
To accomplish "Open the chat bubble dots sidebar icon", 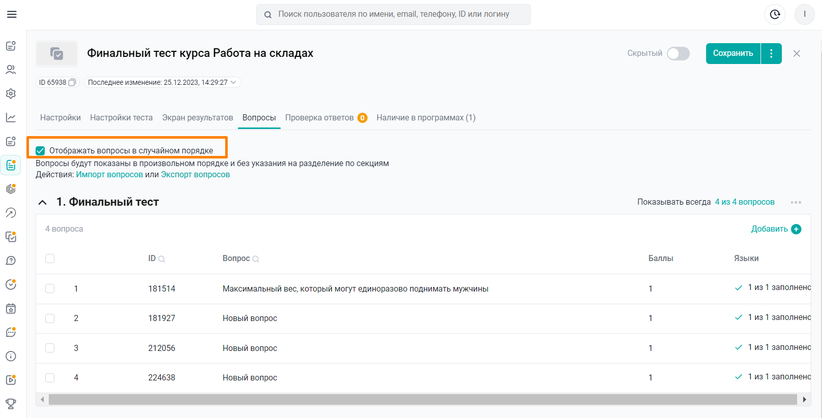I will click(x=11, y=332).
